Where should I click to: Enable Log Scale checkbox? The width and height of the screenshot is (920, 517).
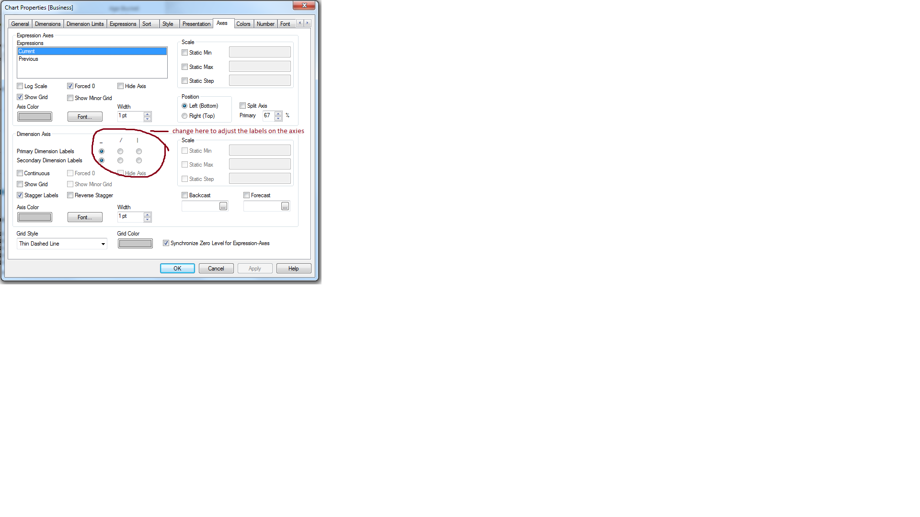click(20, 86)
